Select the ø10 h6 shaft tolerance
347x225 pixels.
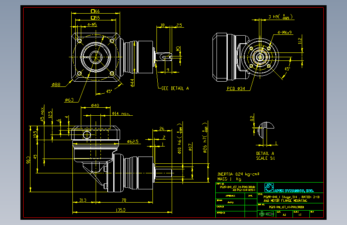(x=180, y=139)
